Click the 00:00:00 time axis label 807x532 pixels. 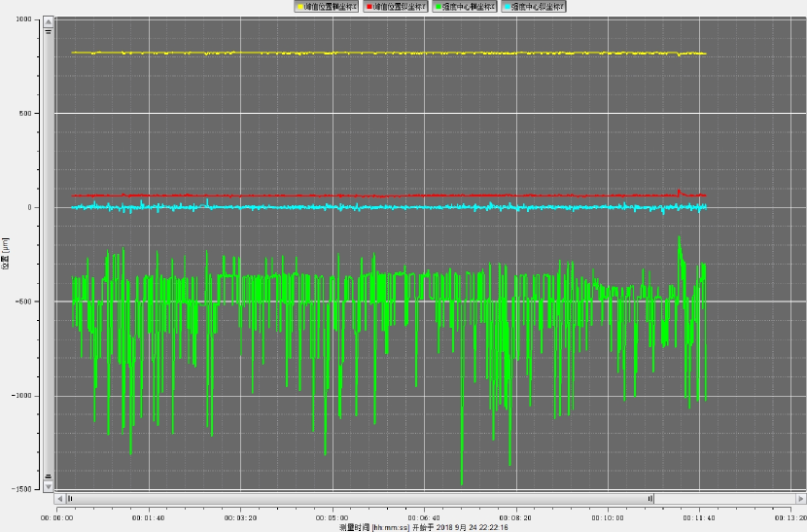click(x=57, y=518)
